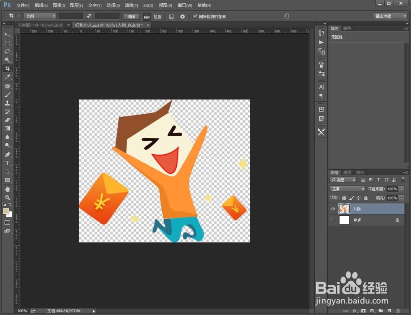Toggle Delete Cropped Pixels checkbox
This screenshot has width=411, height=315.
click(x=195, y=16)
